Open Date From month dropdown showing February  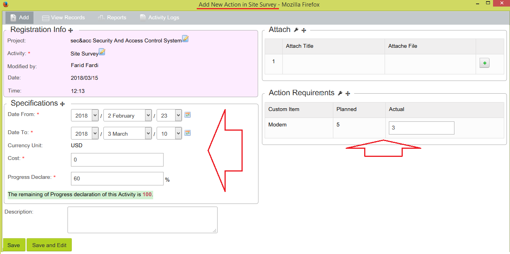click(x=128, y=115)
